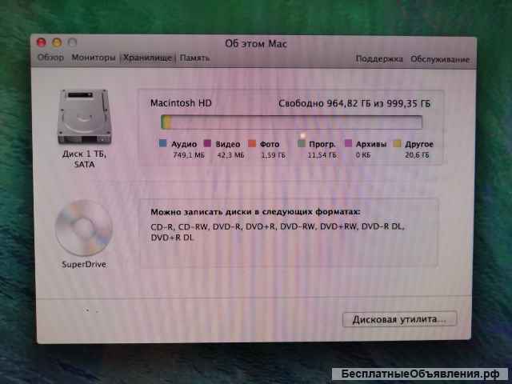Click the magenta Архивы color swatch
Viewport: 512px width, 384px height.
tap(349, 143)
